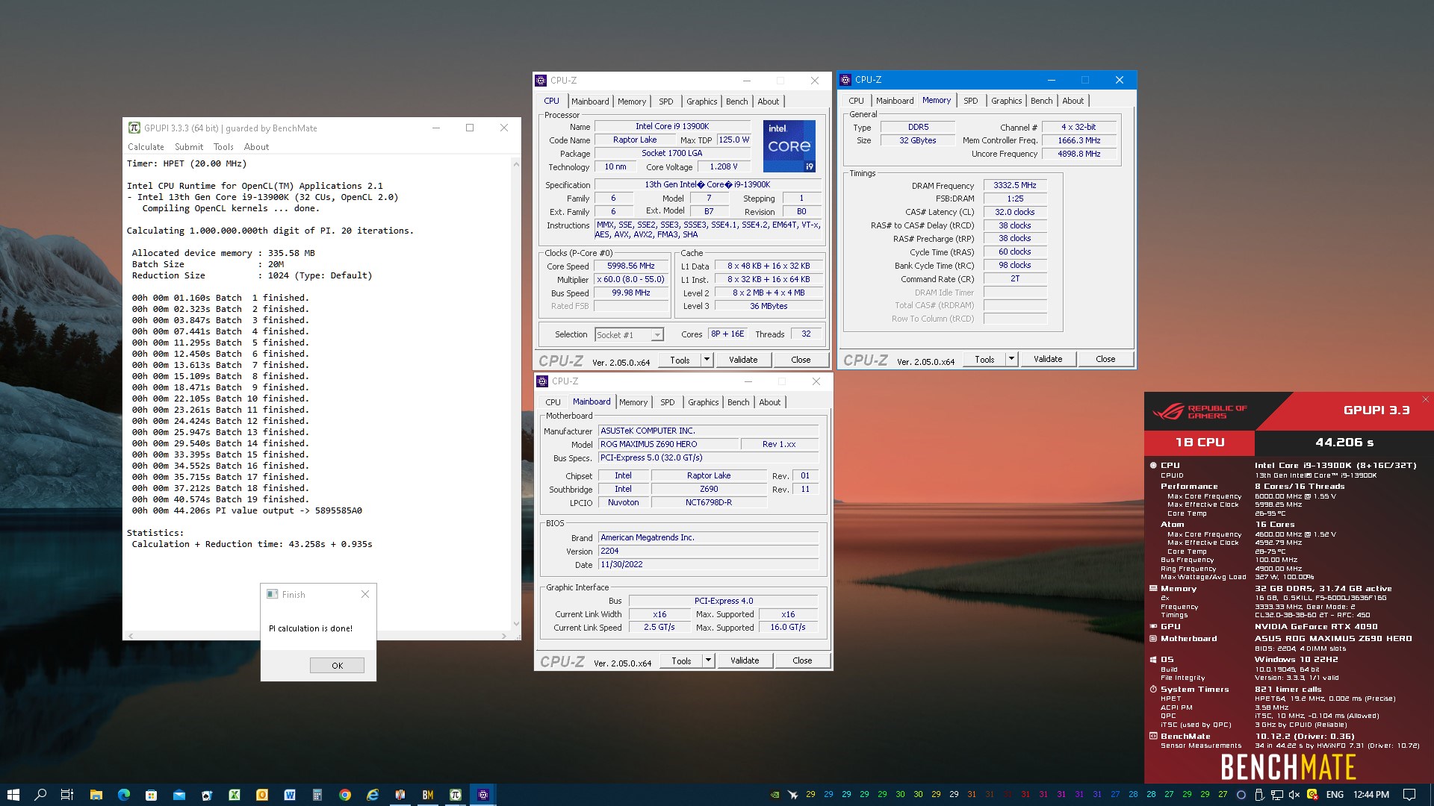Click Close button in CPU-Z Memory window

(1105, 359)
